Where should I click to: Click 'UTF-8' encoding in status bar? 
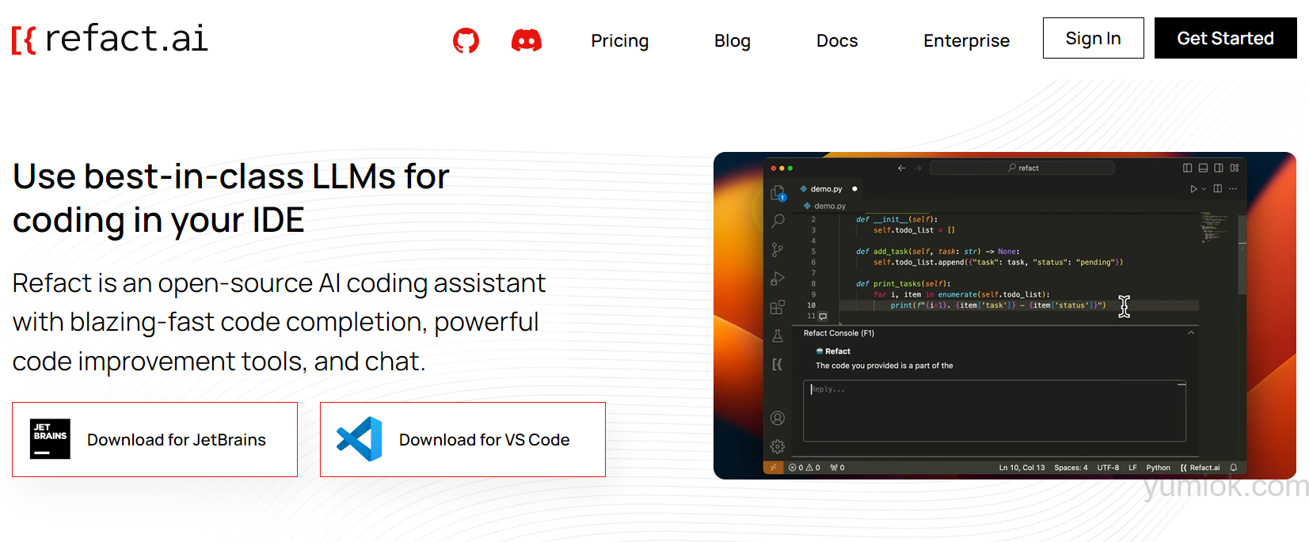(x=1108, y=468)
